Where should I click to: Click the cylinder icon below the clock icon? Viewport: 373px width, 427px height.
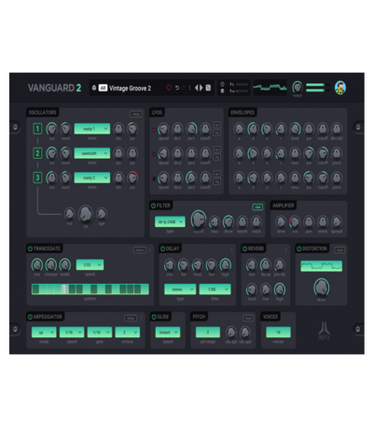pyautogui.click(x=222, y=91)
